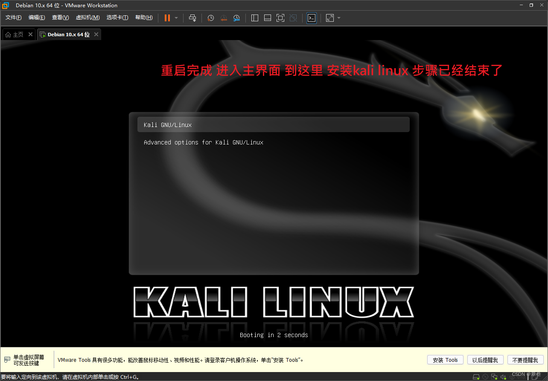Revert the virtual machine to its snapshot
This screenshot has width=548, height=381.
[x=224, y=18]
